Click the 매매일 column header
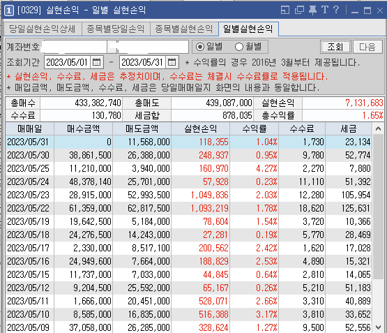Image resolution: width=387 pixels, height=333 pixels. coord(29,128)
